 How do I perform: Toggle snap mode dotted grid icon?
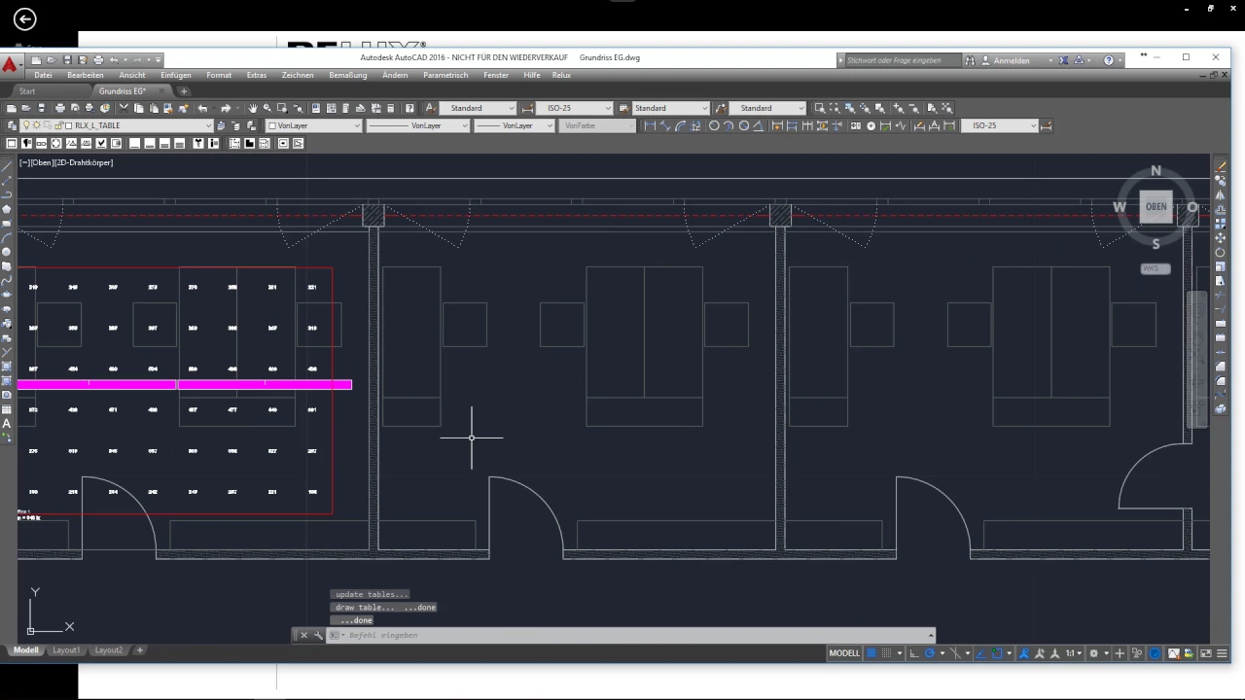click(x=886, y=653)
